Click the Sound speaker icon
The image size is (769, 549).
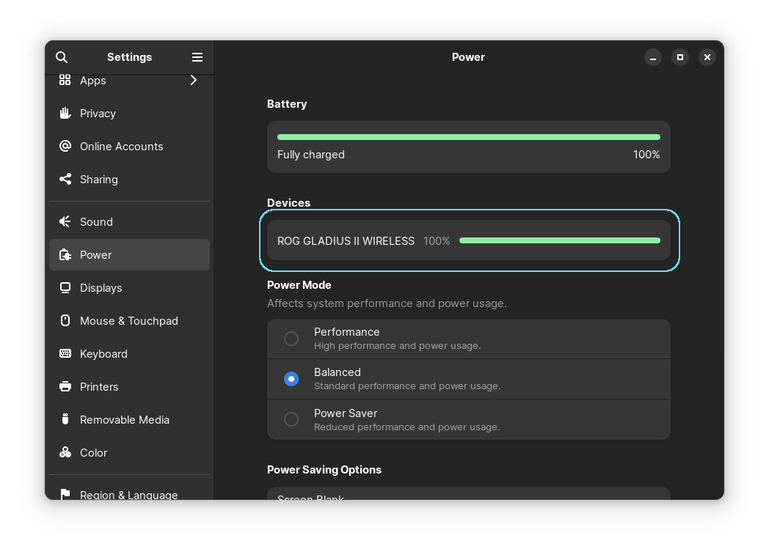pyautogui.click(x=65, y=222)
